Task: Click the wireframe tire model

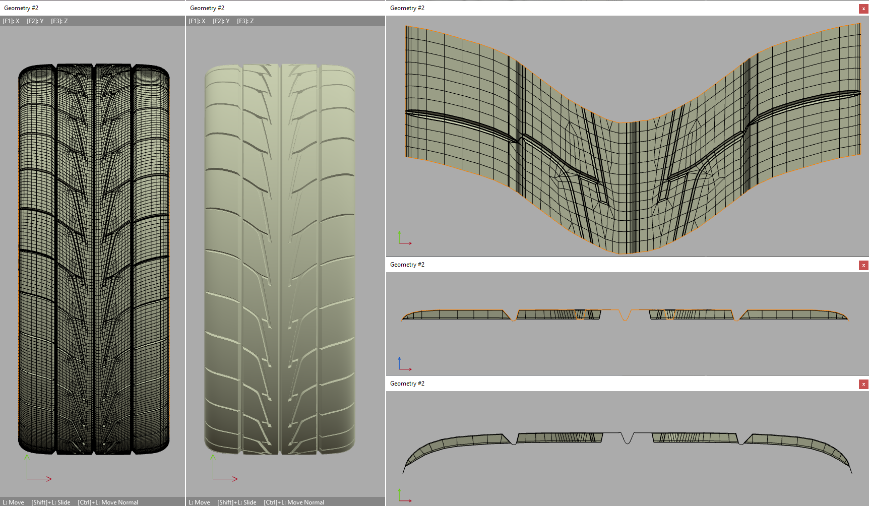Action: 94,259
